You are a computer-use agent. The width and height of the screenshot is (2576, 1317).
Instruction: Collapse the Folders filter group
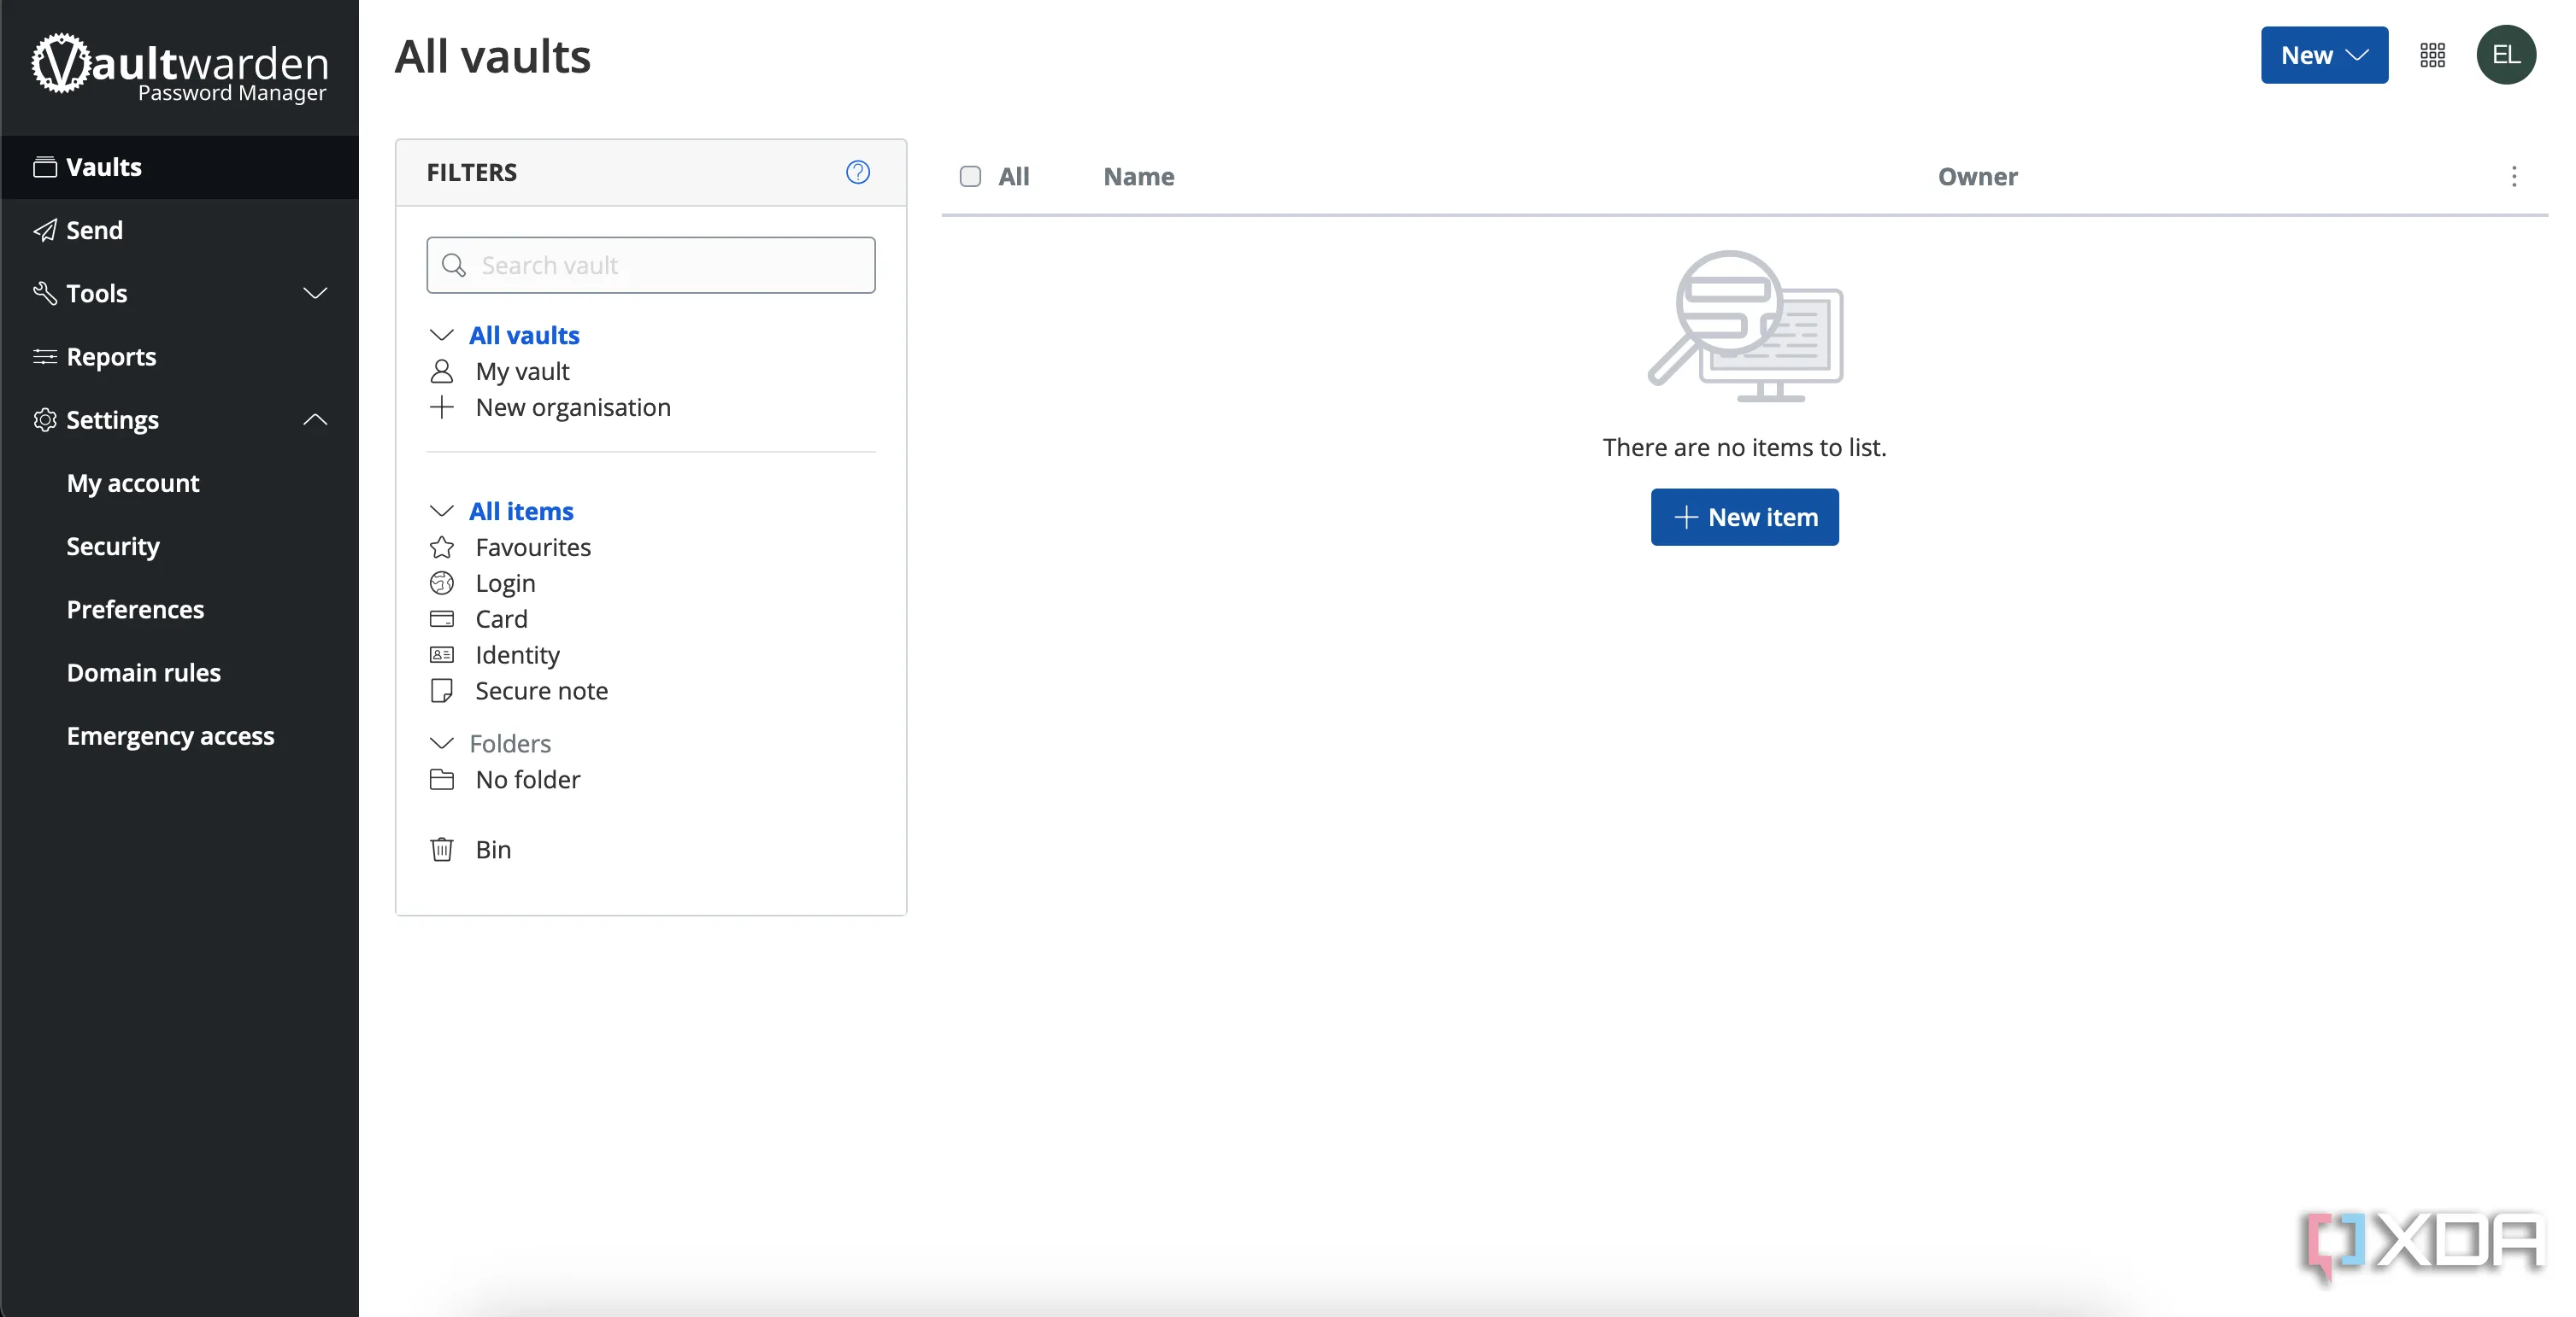pyautogui.click(x=441, y=743)
